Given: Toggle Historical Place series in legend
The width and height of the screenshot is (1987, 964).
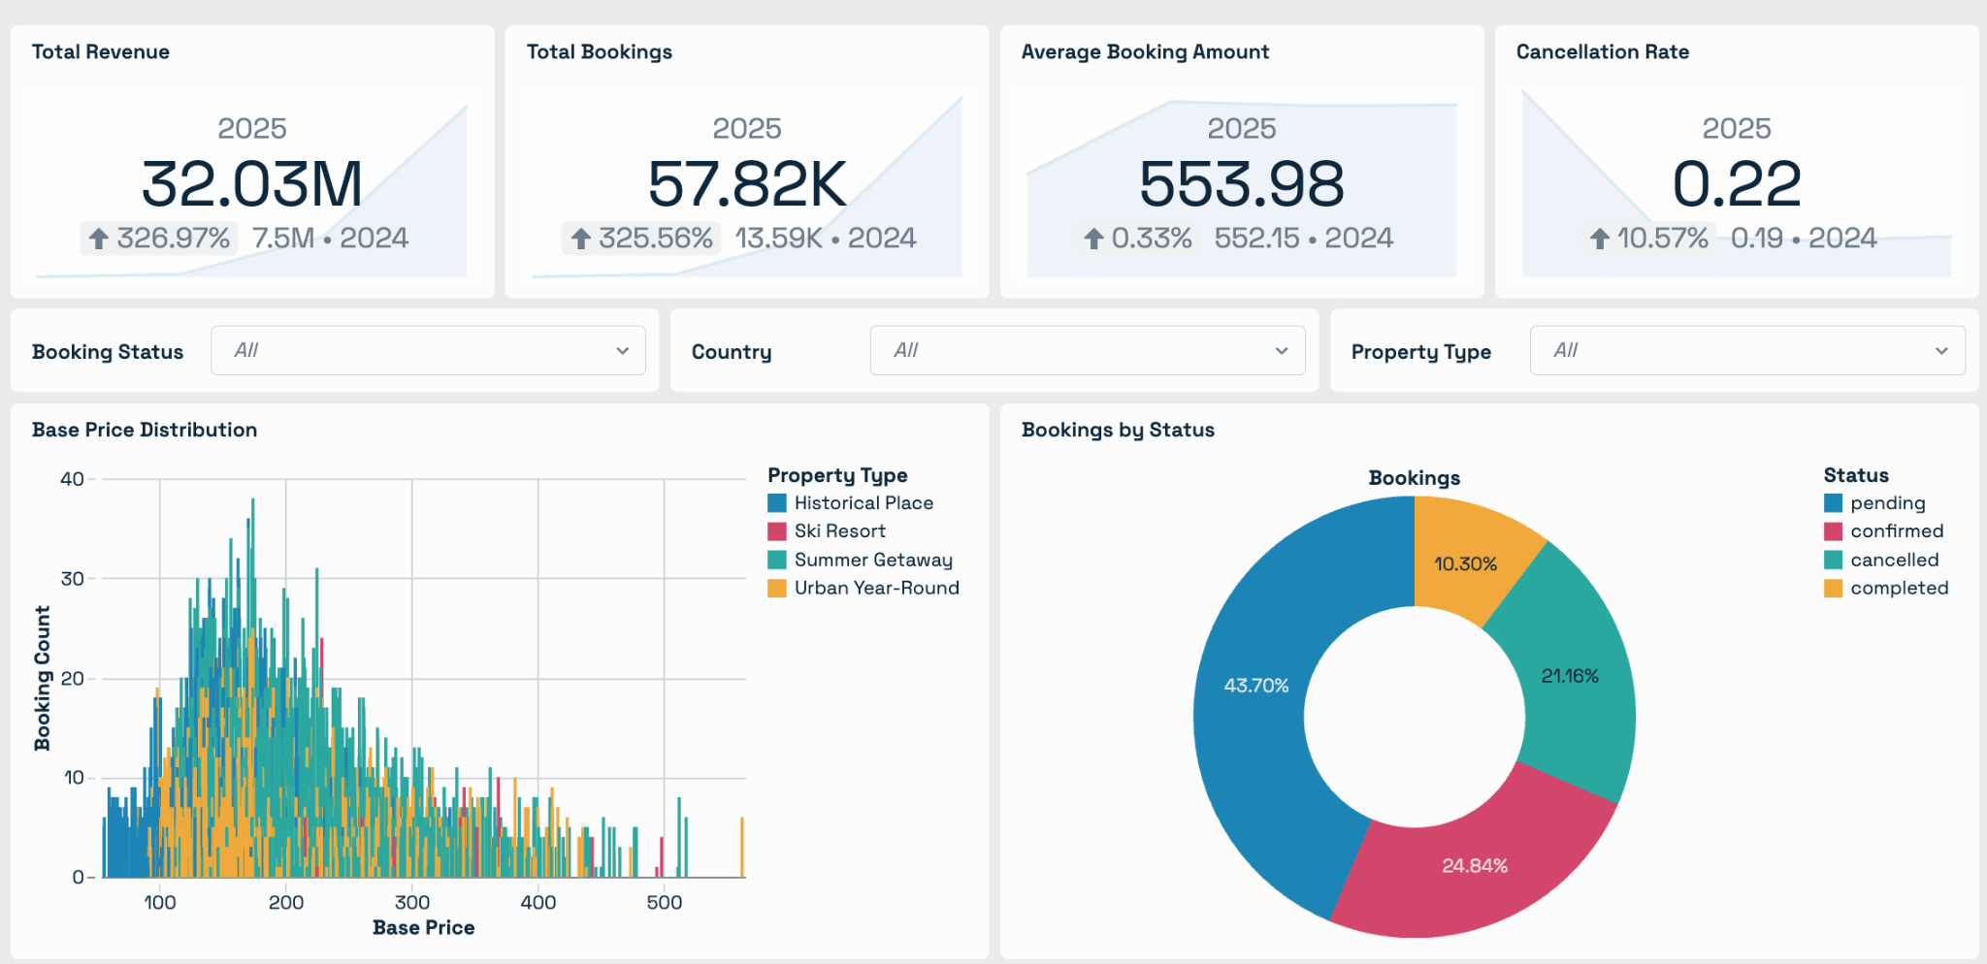Looking at the screenshot, I should pos(850,503).
